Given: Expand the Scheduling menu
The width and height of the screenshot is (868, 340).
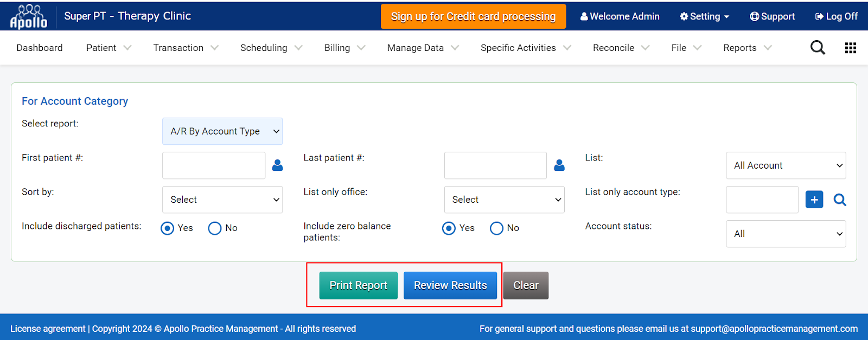Looking at the screenshot, I should 271,48.
